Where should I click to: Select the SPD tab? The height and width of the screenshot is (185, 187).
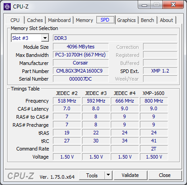coord(105,20)
